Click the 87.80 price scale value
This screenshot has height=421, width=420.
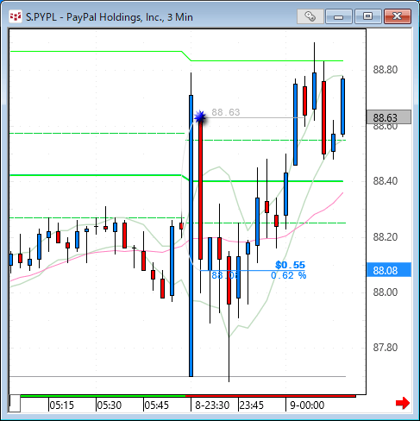386,348
